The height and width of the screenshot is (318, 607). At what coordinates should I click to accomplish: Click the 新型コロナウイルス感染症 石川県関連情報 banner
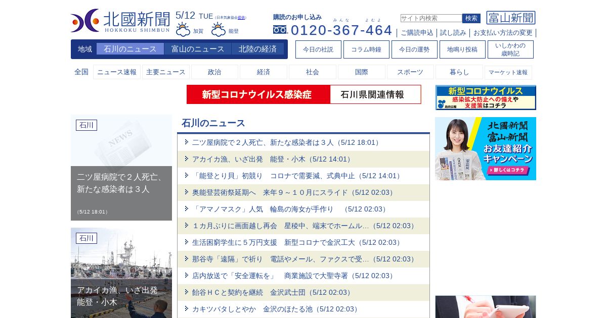point(303,94)
